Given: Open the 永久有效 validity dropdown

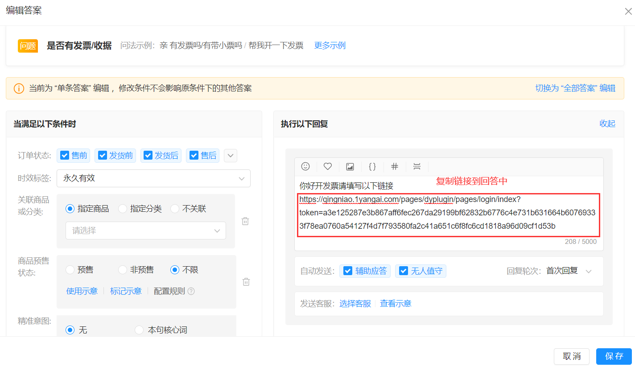Looking at the screenshot, I should 153,178.
